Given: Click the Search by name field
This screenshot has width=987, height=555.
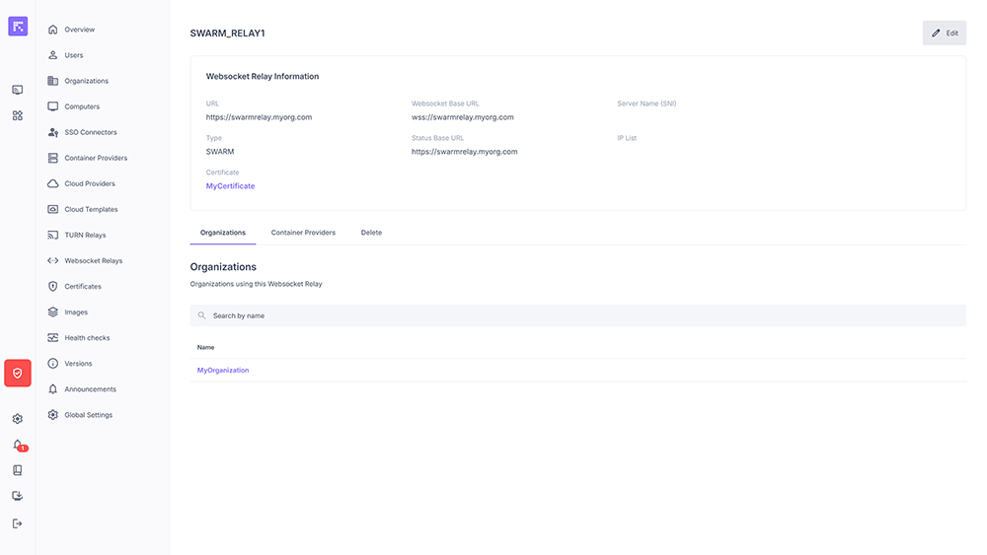Looking at the screenshot, I should click(577, 315).
